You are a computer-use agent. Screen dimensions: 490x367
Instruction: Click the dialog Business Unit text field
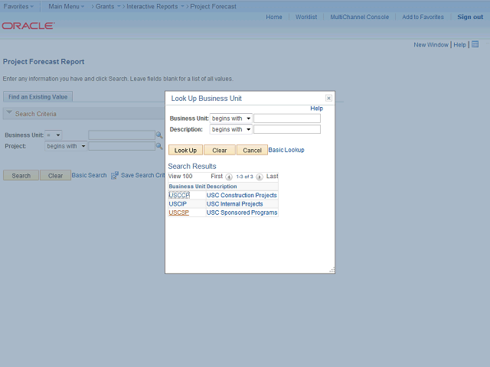click(287, 119)
